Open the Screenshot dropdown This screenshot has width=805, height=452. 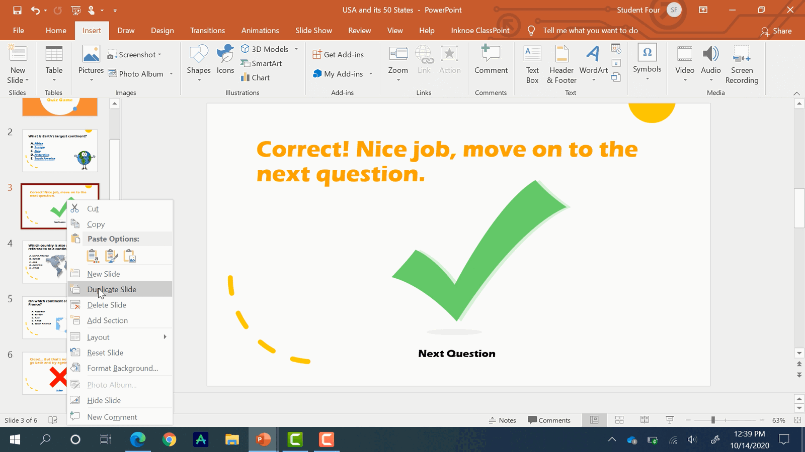(x=159, y=55)
